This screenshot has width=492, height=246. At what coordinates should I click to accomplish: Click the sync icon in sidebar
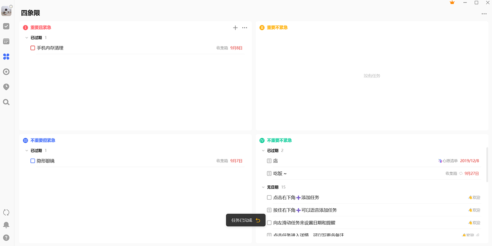click(6, 212)
